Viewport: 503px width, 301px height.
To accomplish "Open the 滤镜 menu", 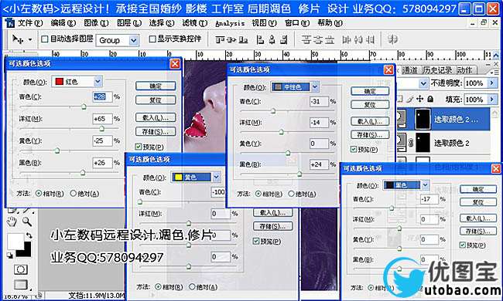I will (x=195, y=23).
